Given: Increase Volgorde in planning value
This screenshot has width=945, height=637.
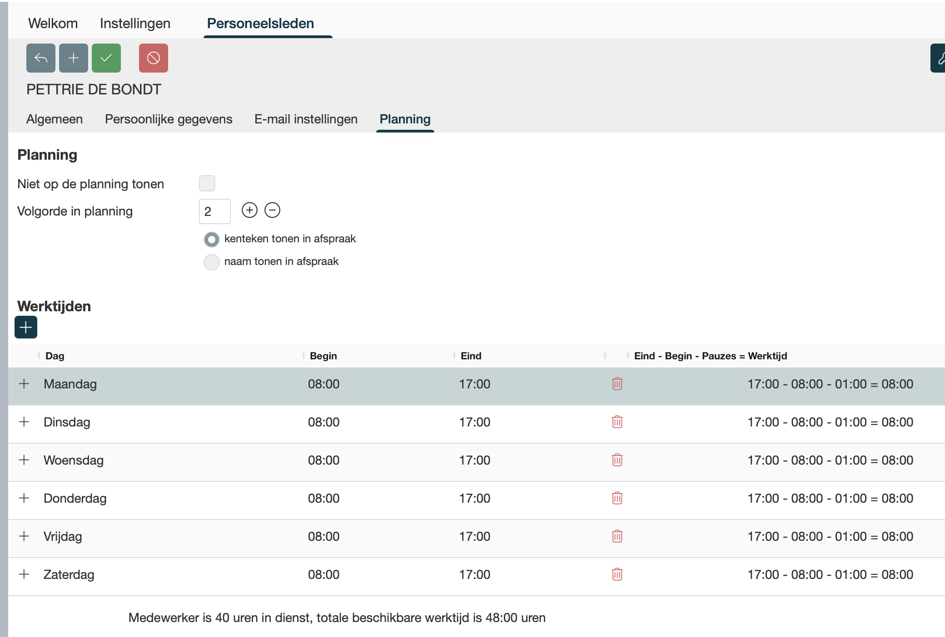Looking at the screenshot, I should point(249,211).
